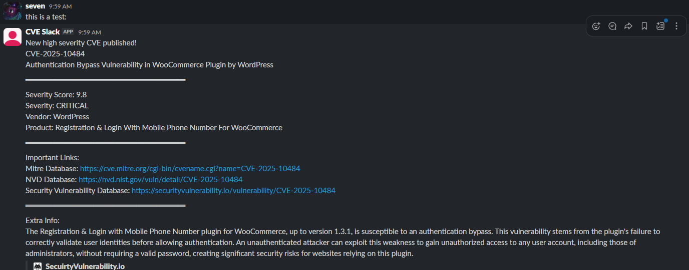Click the checklist icon with the blue dot

pos(660,26)
